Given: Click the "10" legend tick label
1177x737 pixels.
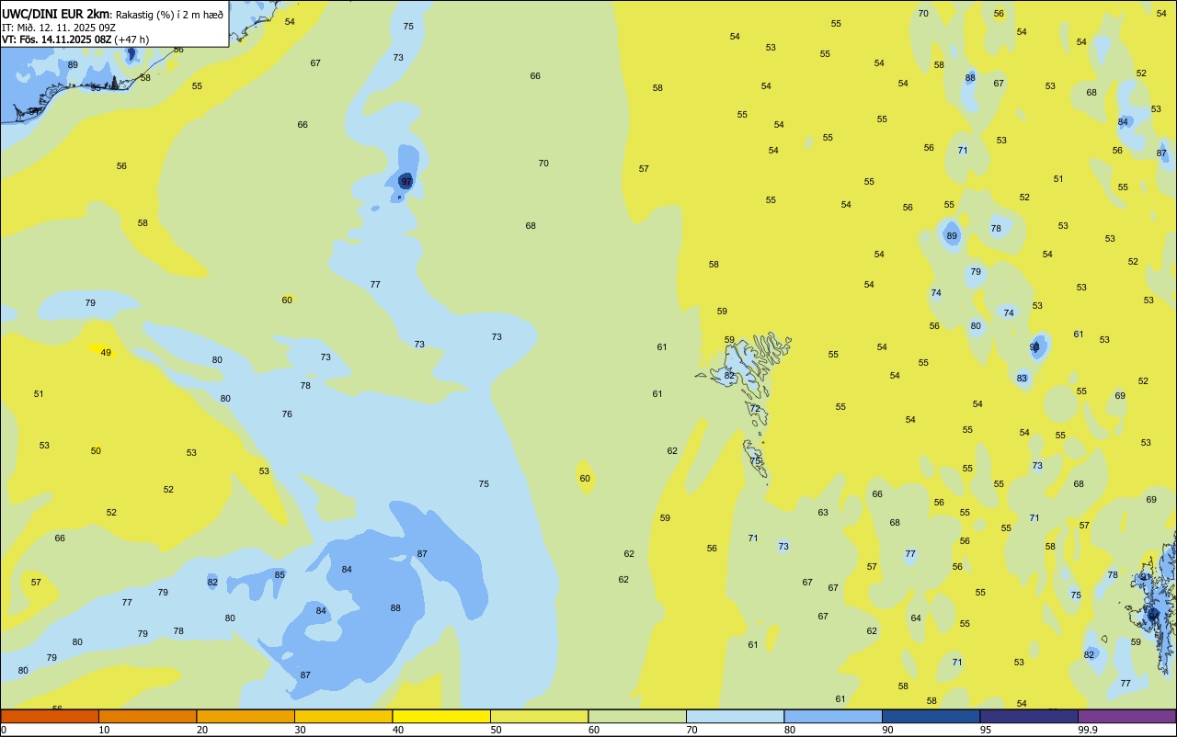Looking at the screenshot, I should pyautogui.click(x=104, y=730).
